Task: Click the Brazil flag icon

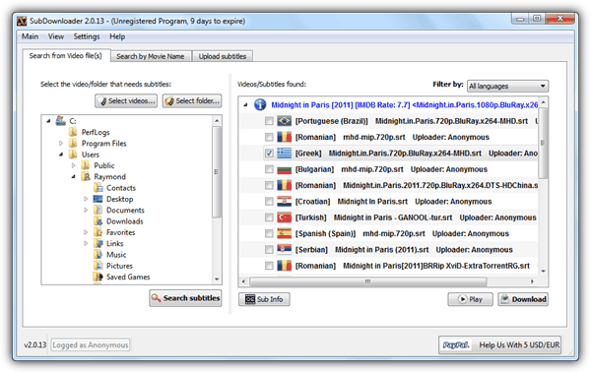Action: (x=285, y=121)
